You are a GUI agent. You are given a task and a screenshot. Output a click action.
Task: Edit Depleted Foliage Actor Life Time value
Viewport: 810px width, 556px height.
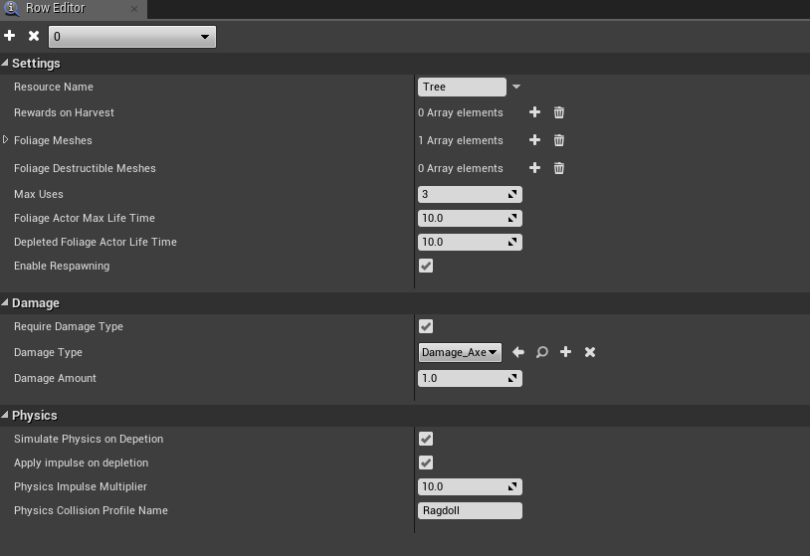tap(470, 242)
